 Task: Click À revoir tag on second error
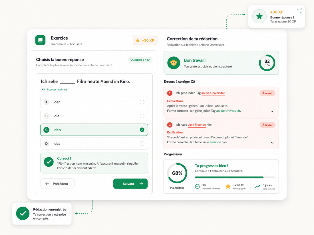(x=267, y=125)
